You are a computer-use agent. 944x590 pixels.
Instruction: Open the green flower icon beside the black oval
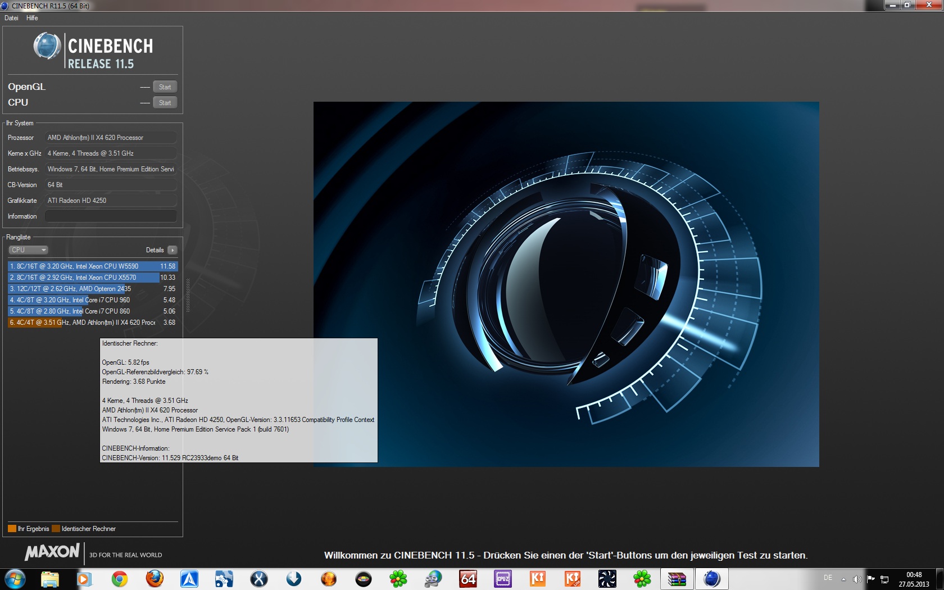pyautogui.click(x=398, y=579)
